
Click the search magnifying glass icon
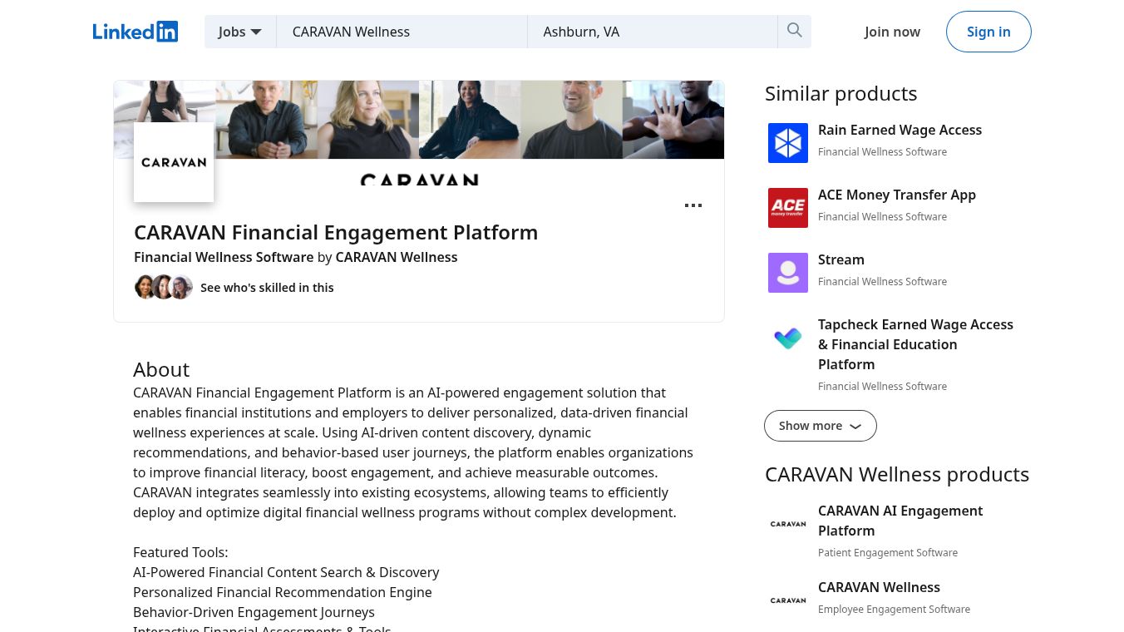click(794, 31)
